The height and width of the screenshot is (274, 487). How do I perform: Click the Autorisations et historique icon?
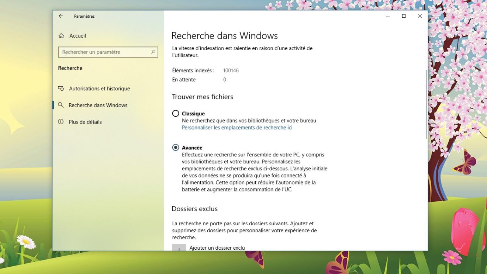click(x=61, y=89)
